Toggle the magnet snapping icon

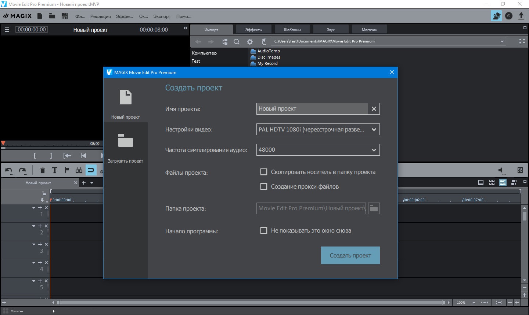point(91,170)
